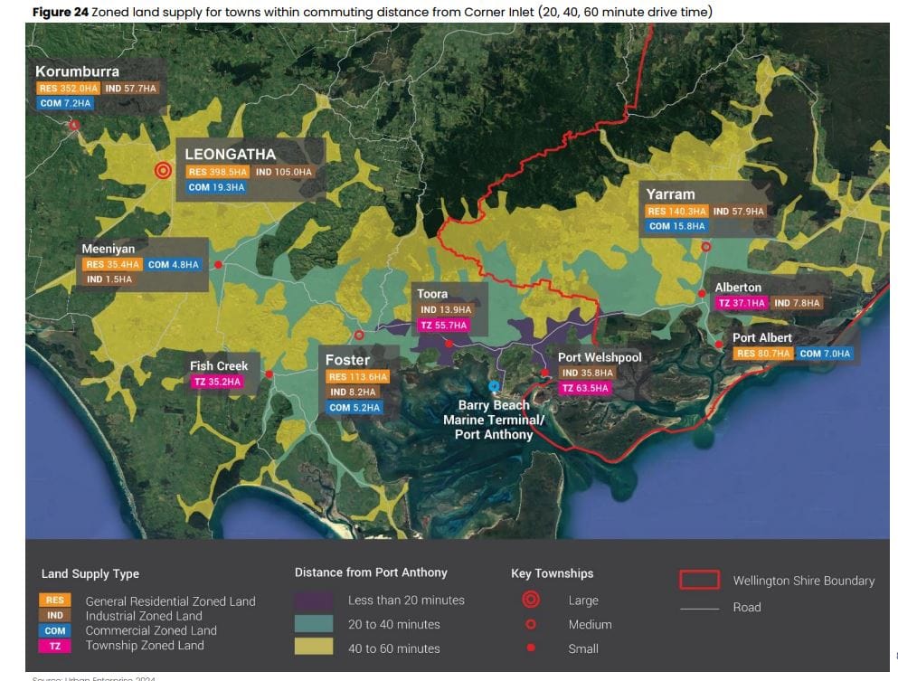Click the purple Less than 20 minutes swatch
The height and width of the screenshot is (681, 898).
(x=314, y=600)
